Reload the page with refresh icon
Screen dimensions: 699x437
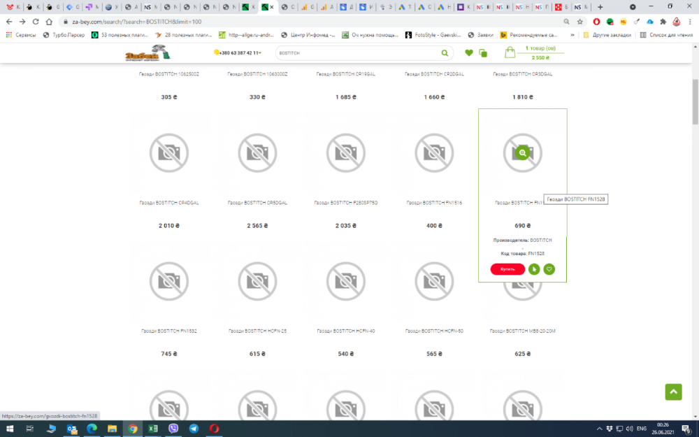tap(36, 22)
